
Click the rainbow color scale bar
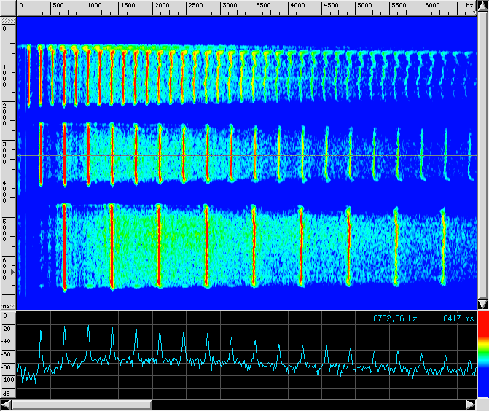tap(482, 355)
